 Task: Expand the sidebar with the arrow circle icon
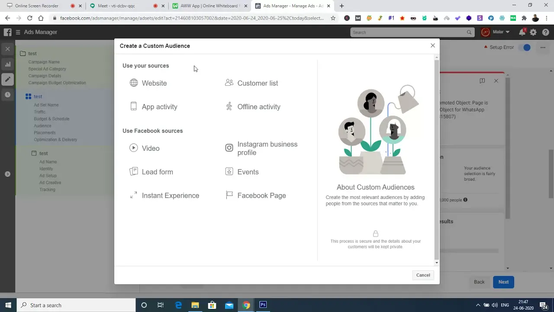(x=7, y=174)
